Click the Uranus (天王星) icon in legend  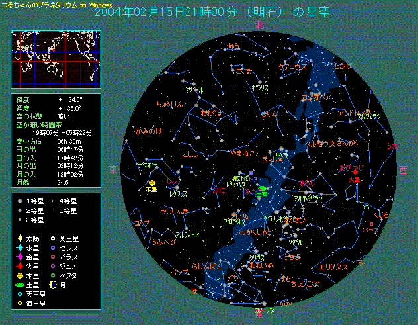20,293
